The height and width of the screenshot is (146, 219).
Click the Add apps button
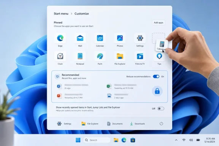point(159,23)
